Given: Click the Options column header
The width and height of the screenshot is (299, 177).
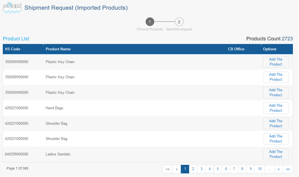Looking at the screenshot, I should click(270, 49).
